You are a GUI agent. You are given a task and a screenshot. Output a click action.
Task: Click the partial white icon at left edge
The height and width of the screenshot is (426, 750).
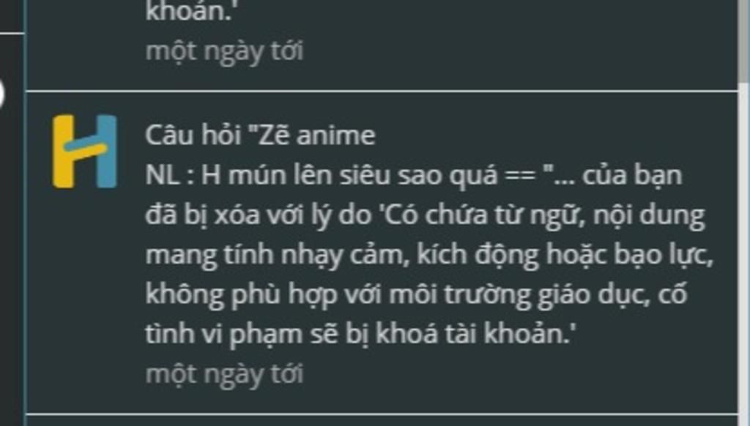[x=2, y=93]
